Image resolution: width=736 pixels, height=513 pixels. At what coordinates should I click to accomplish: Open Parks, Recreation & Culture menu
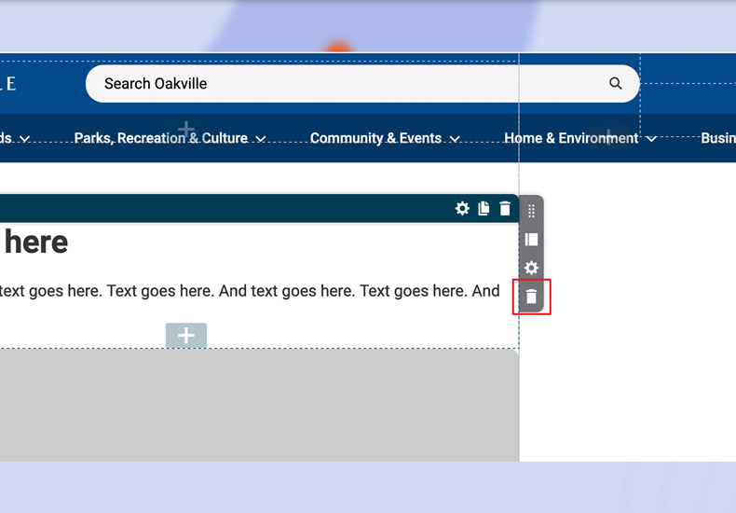(x=160, y=138)
